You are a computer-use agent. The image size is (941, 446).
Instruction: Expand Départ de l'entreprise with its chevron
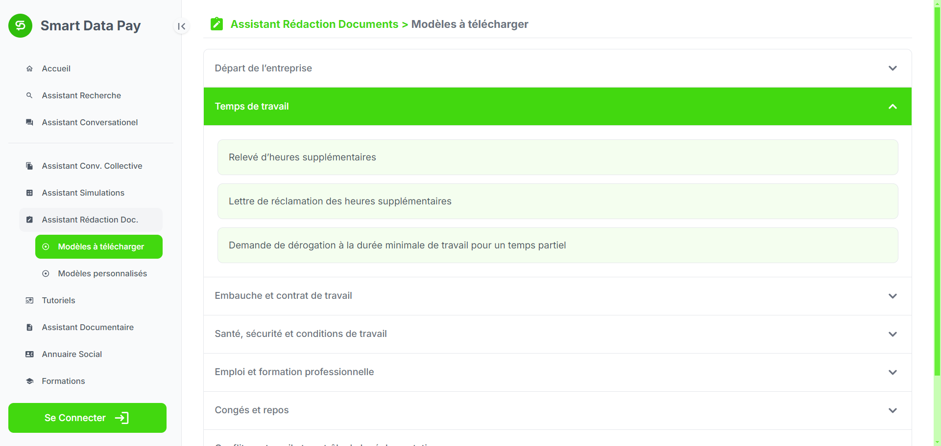pos(893,68)
